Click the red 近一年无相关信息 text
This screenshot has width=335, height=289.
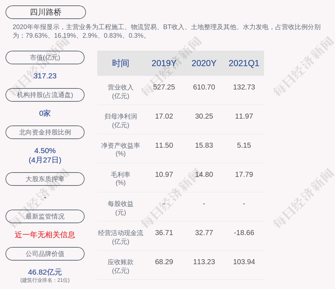point(45,235)
